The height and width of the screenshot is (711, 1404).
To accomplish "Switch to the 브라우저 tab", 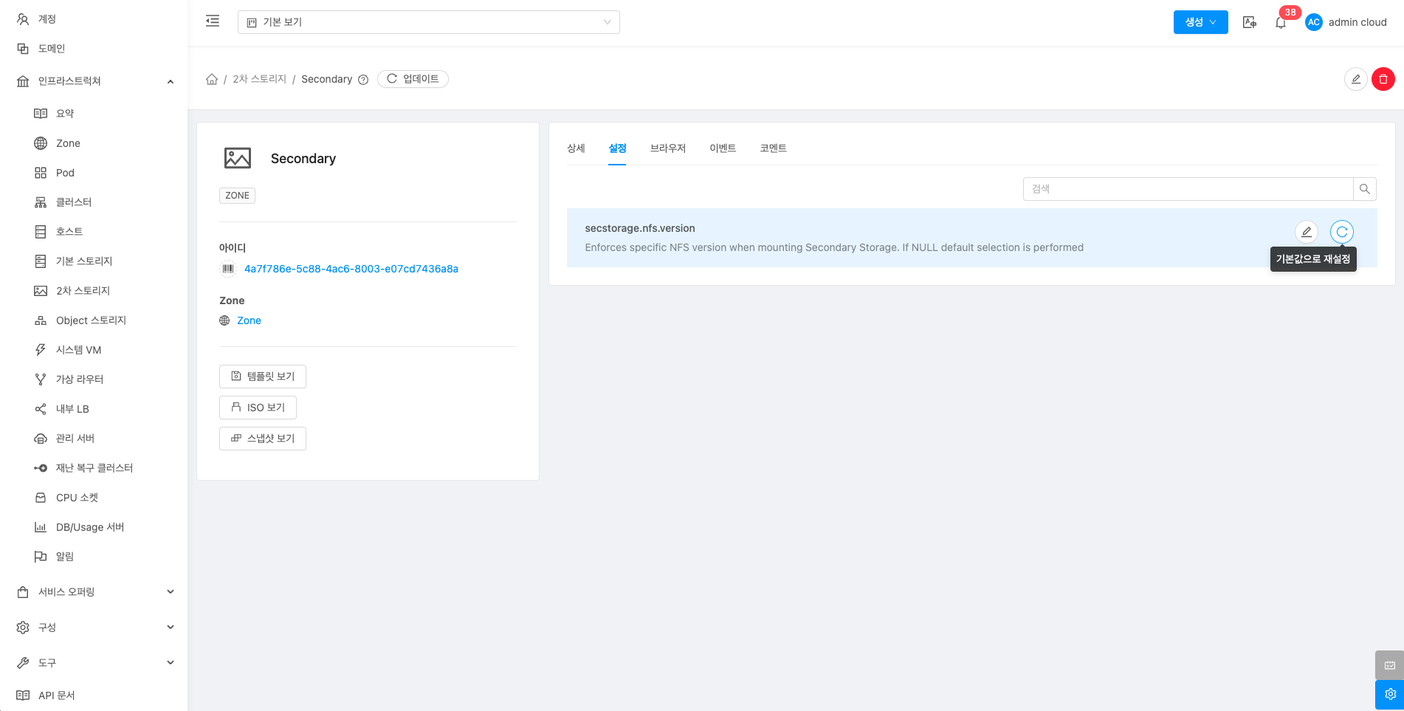I will (x=667, y=148).
